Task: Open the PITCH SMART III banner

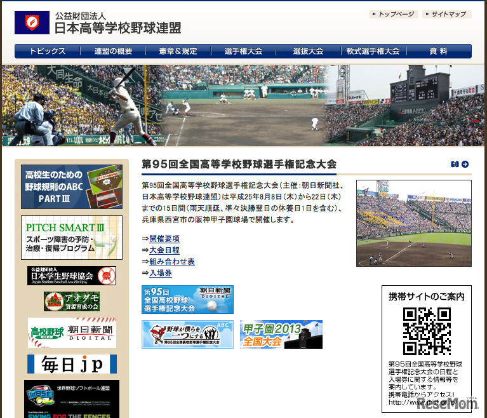Action: pyautogui.click(x=72, y=238)
